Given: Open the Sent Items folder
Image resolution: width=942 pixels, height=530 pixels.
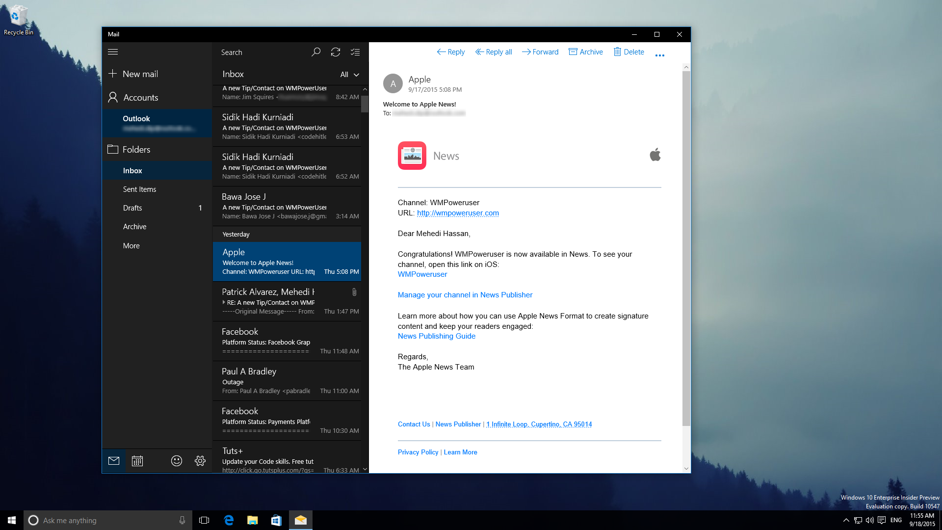Looking at the screenshot, I should pos(157,189).
